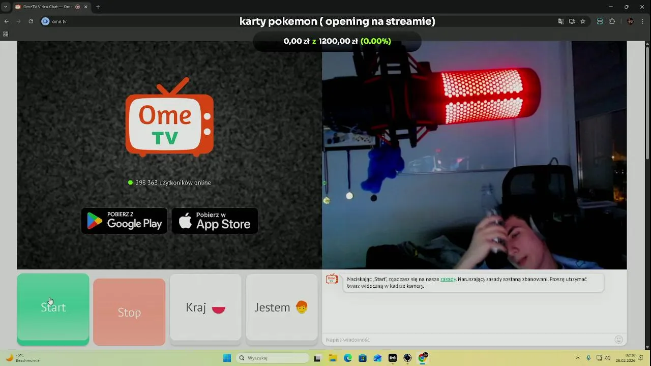
Task: Click the green extension icon in toolbar
Action: point(600,21)
